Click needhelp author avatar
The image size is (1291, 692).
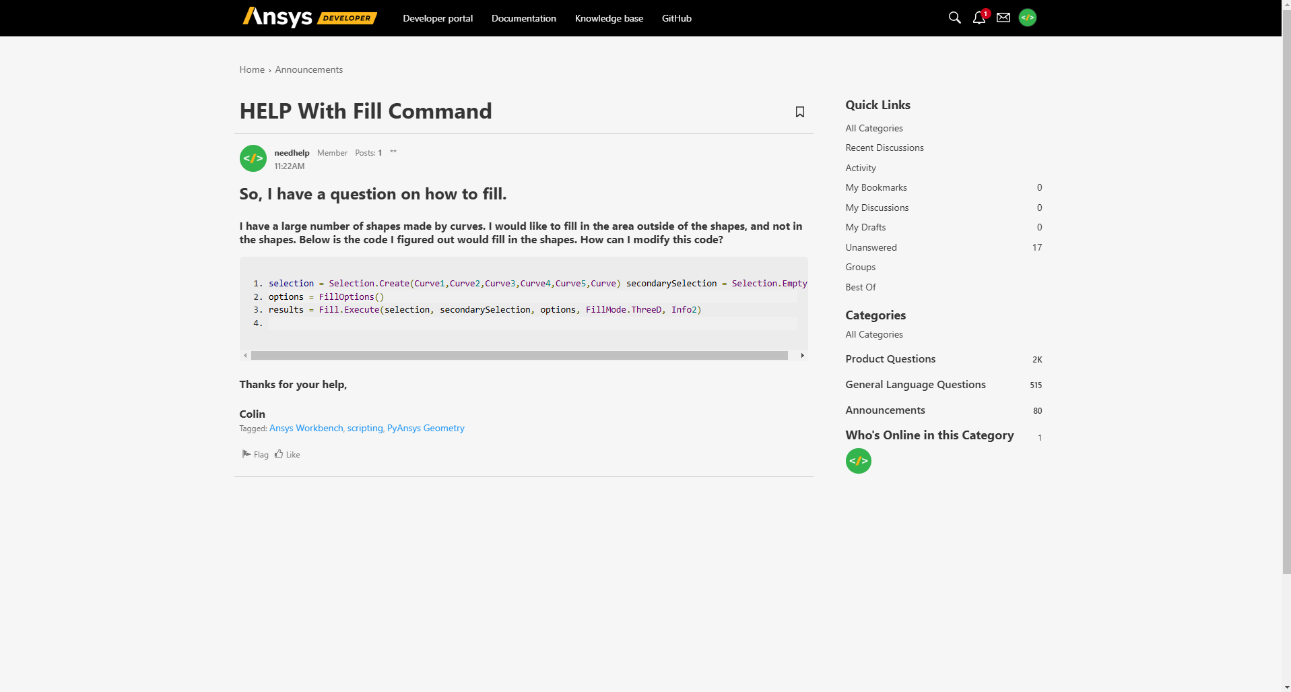[253, 159]
